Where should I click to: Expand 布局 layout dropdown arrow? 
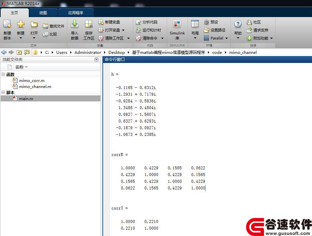195,38
